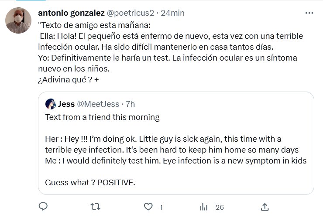Click the 'Guess what ? POSITIVE.' text line

click(90, 182)
